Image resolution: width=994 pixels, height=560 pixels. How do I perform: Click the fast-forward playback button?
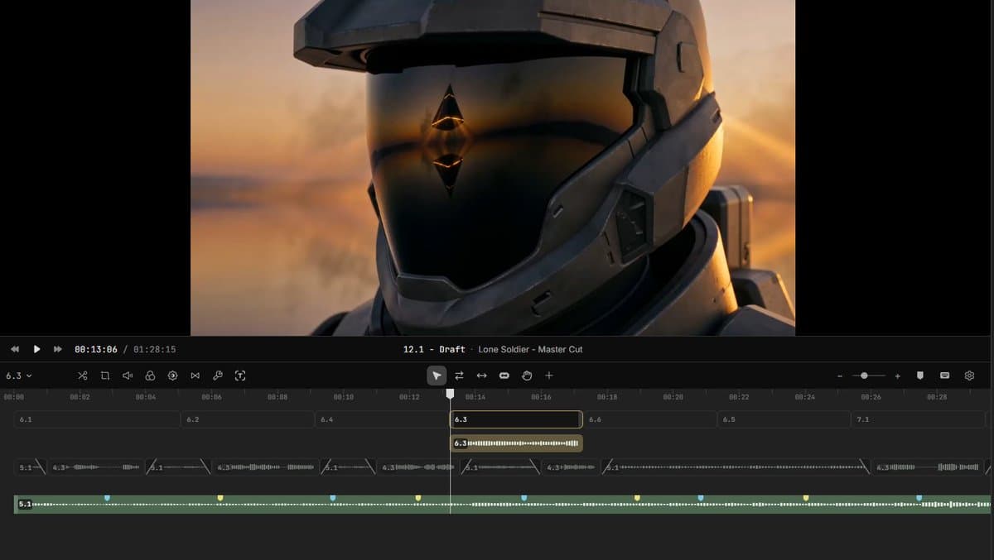tap(58, 349)
